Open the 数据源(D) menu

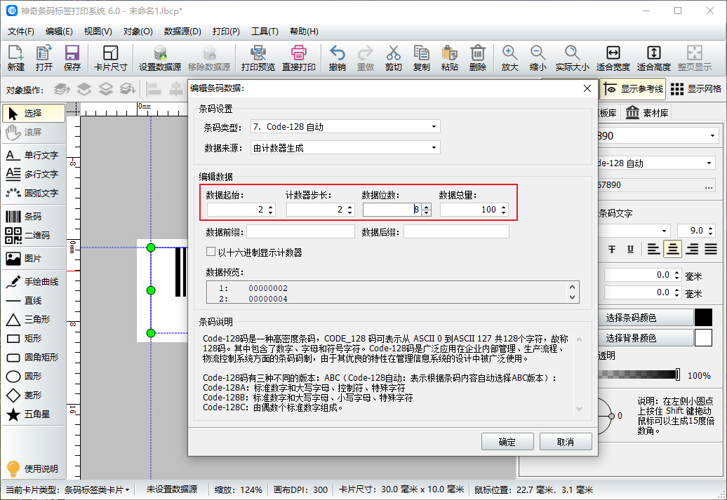point(182,32)
